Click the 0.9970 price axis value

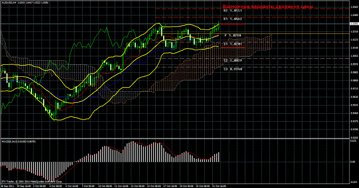click(354, 64)
